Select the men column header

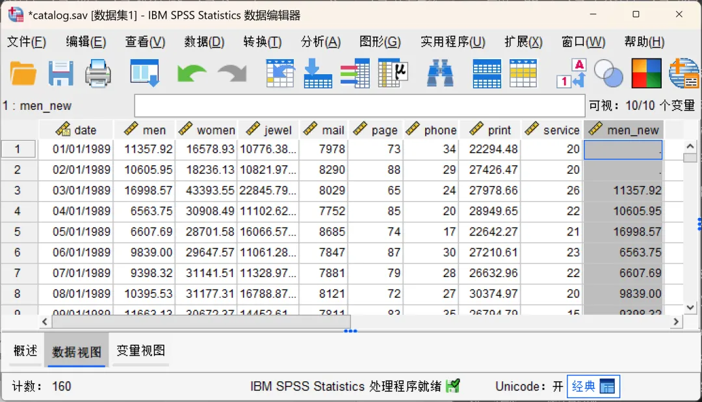[x=144, y=130]
